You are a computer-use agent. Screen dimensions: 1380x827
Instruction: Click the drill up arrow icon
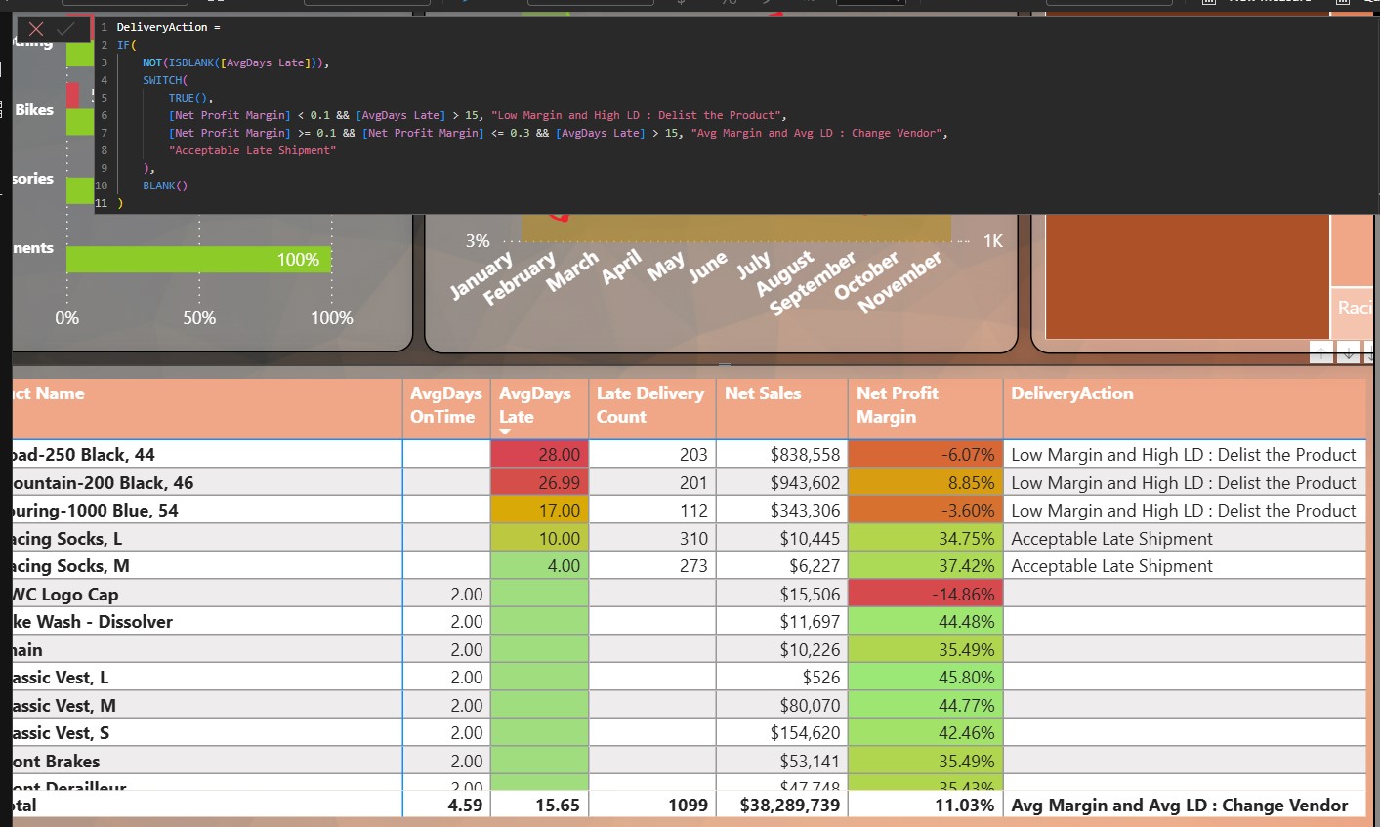coord(1321,353)
